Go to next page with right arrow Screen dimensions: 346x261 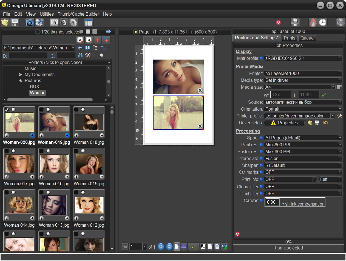pos(169,247)
